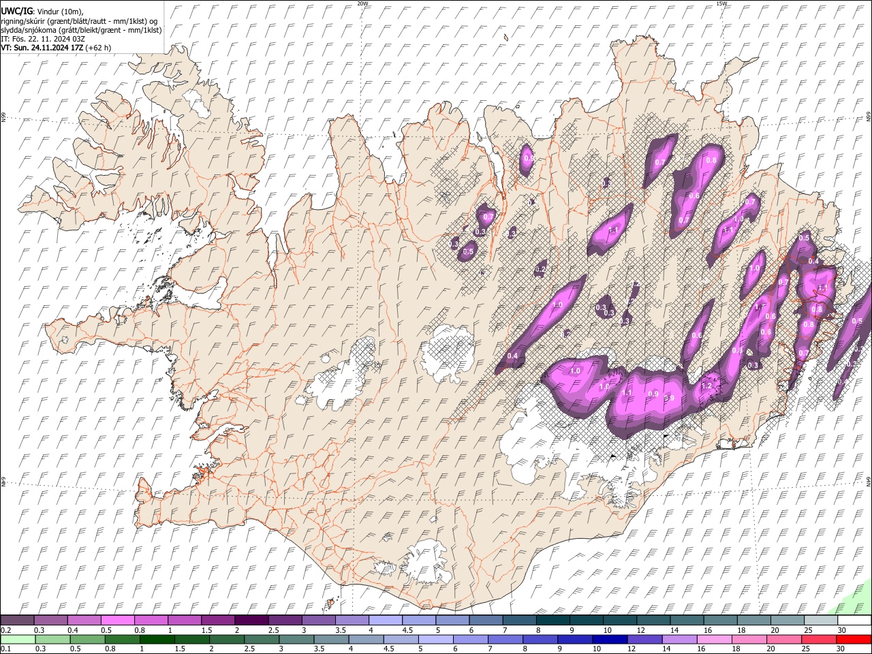Click the white swatch above 30 in top legend row
The height and width of the screenshot is (654, 872).
coord(854,620)
